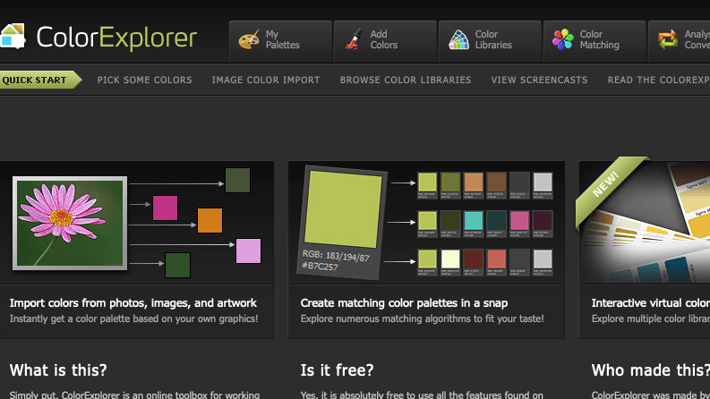Open the My Palettes tab
The image size is (710, 399).
(281, 41)
